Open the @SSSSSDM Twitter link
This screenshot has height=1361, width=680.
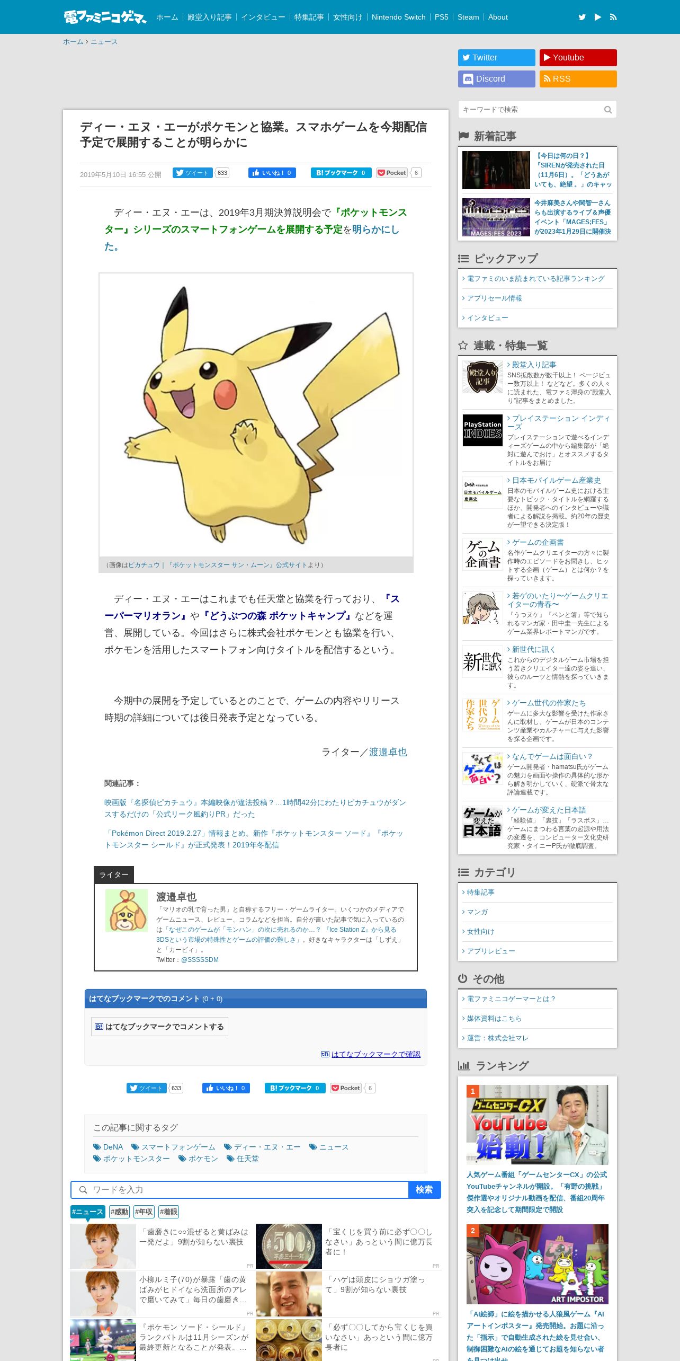[x=200, y=960]
